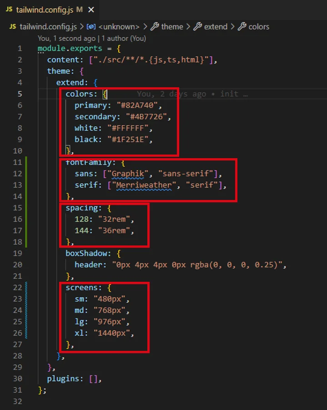Image resolution: width=327 pixels, height=410 pixels.
Task: Click the symbol icon before <unknown> breadcrumb
Action: coord(91,27)
